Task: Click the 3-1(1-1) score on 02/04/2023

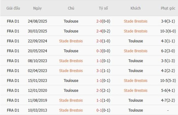Action: [x=103, y=71]
